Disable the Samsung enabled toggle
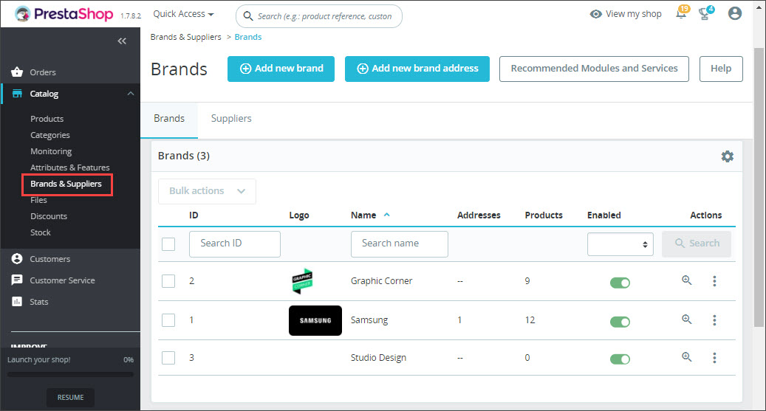766x411 pixels. (620, 322)
